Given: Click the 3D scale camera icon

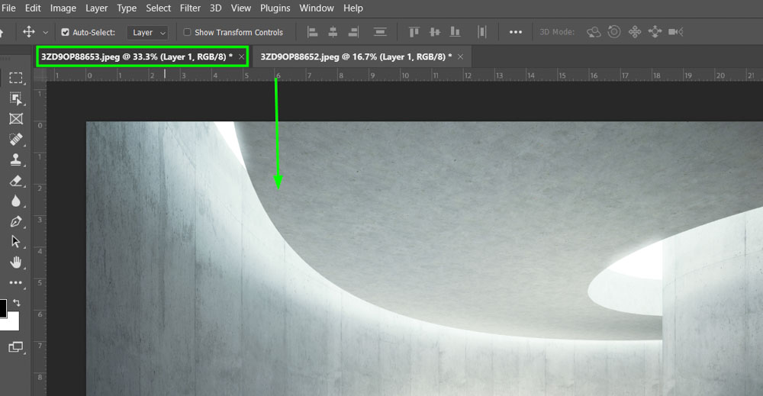Looking at the screenshot, I should (676, 32).
